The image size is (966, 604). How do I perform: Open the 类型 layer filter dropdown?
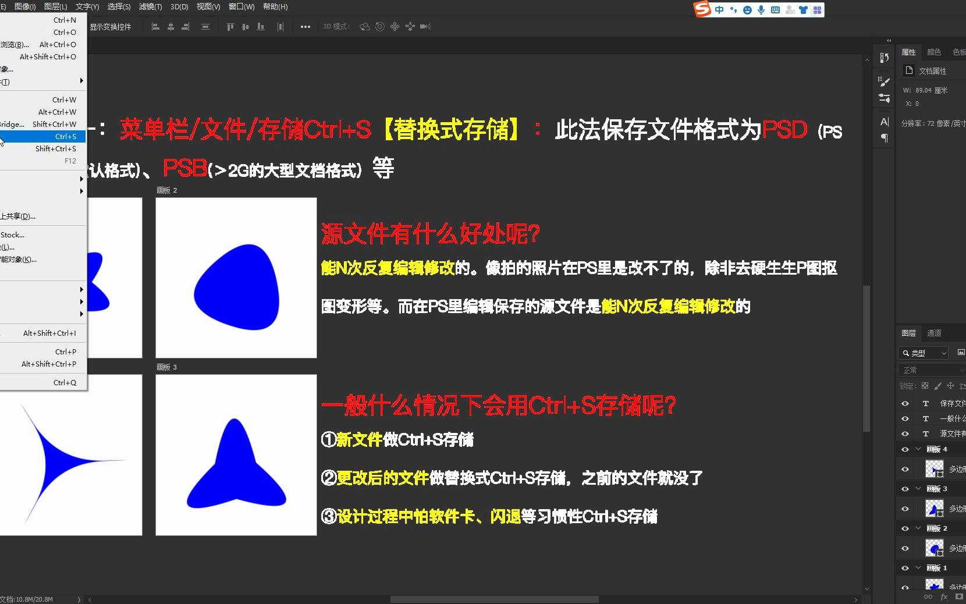tap(924, 353)
